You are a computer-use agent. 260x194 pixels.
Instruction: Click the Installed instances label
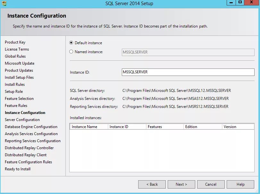(x=86, y=118)
